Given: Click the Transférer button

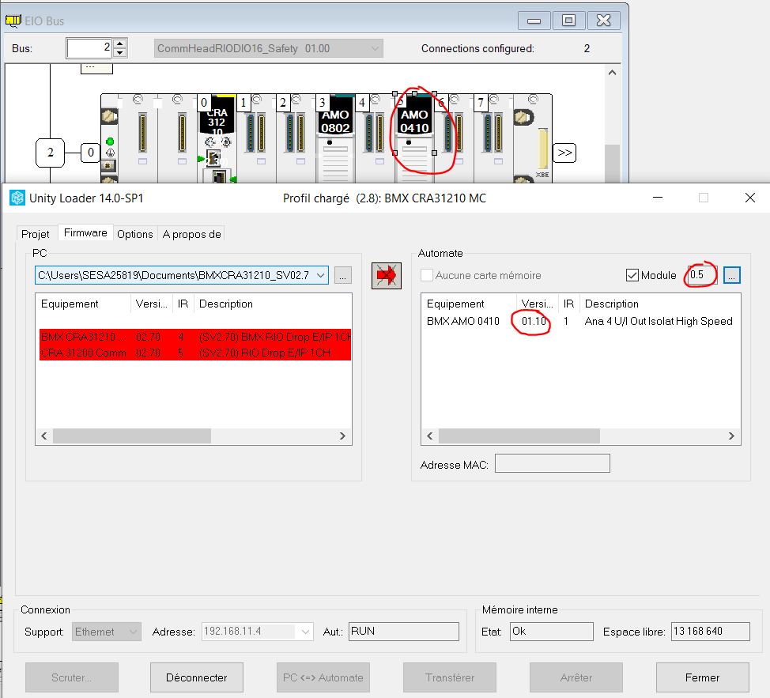Looking at the screenshot, I should (449, 677).
